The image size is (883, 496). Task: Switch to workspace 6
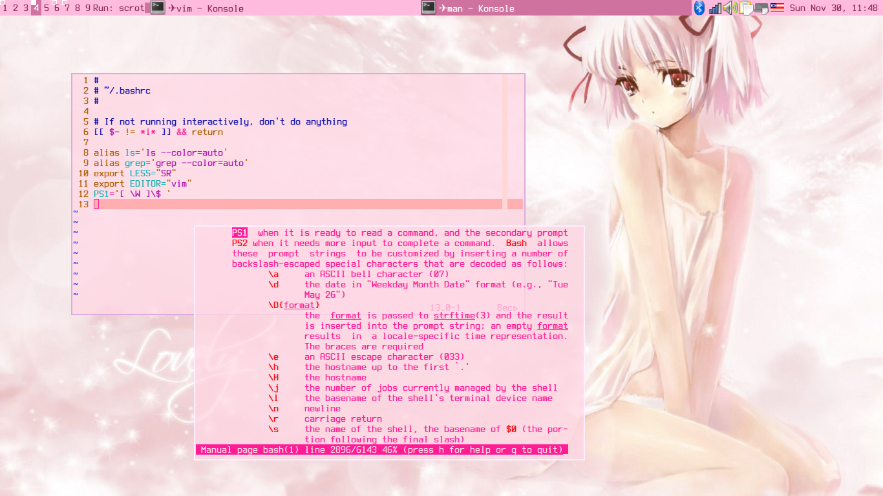pos(56,8)
